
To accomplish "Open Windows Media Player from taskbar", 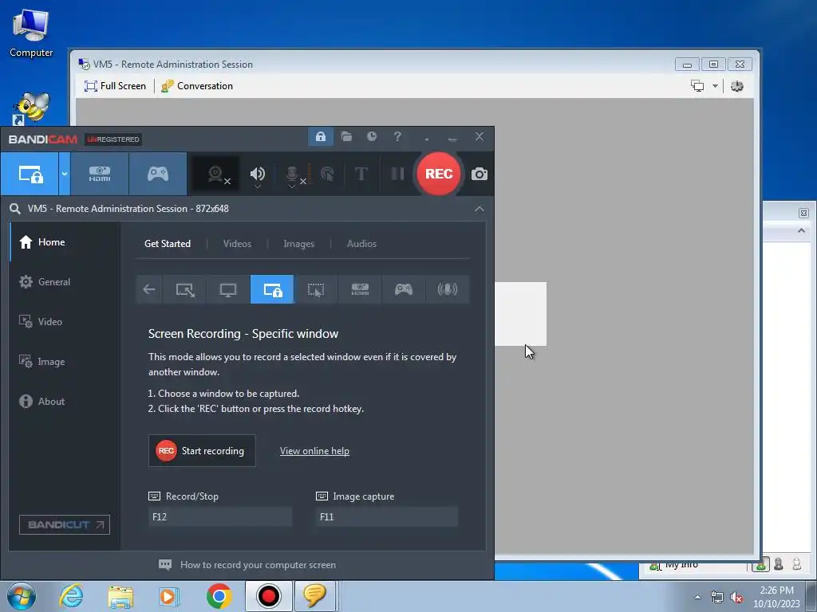I will point(168,596).
